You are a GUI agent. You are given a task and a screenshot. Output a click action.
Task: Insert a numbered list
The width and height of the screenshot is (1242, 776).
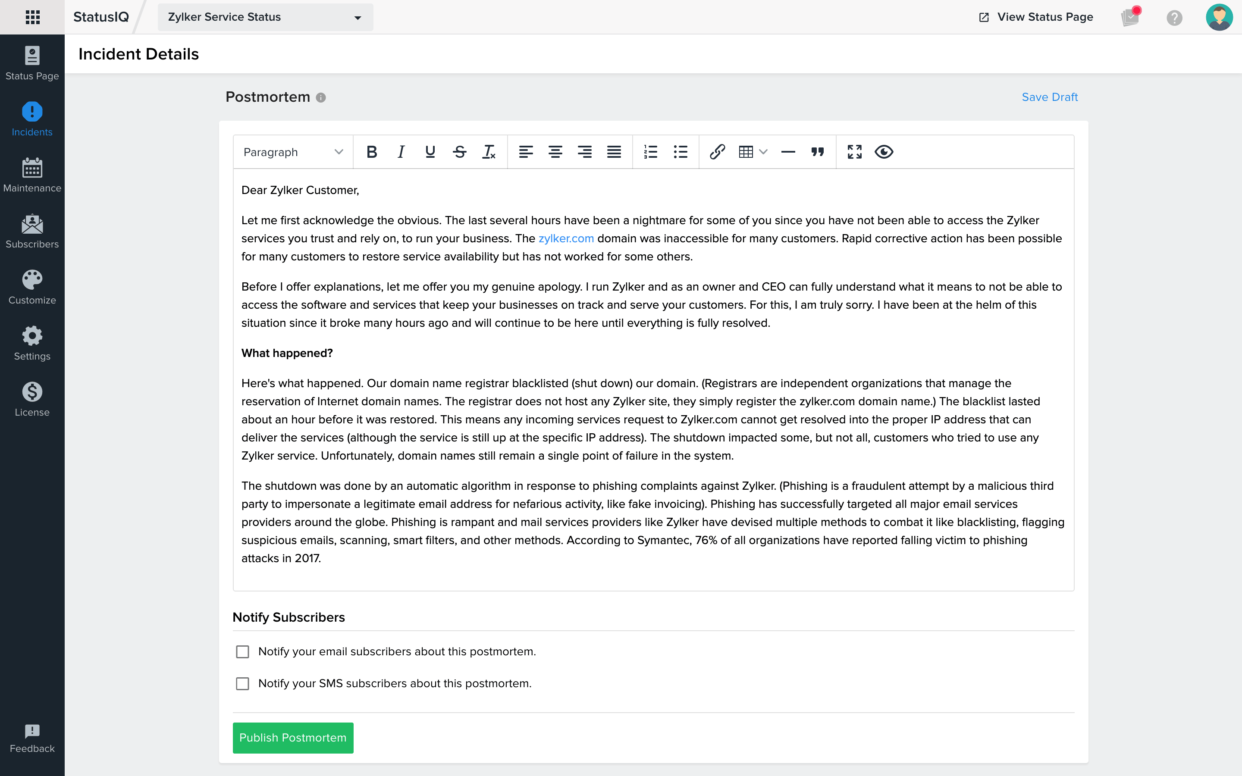651,151
